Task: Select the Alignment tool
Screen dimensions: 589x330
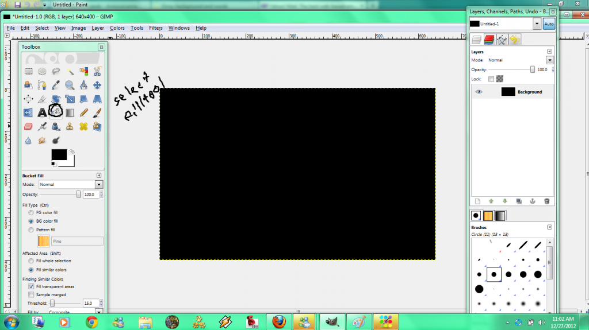Action: pyautogui.click(x=29, y=99)
